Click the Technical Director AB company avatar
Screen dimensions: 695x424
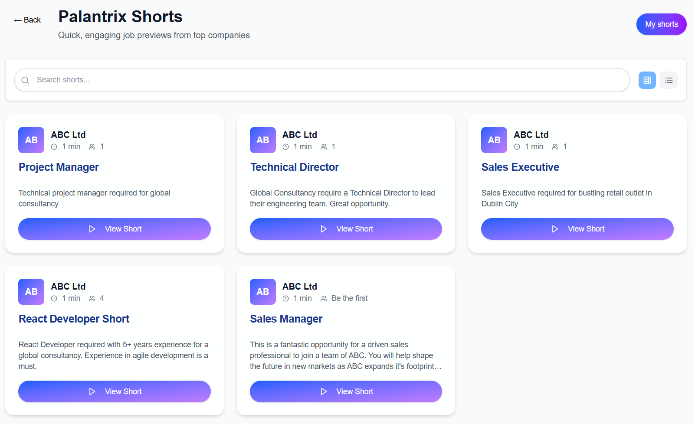click(263, 140)
